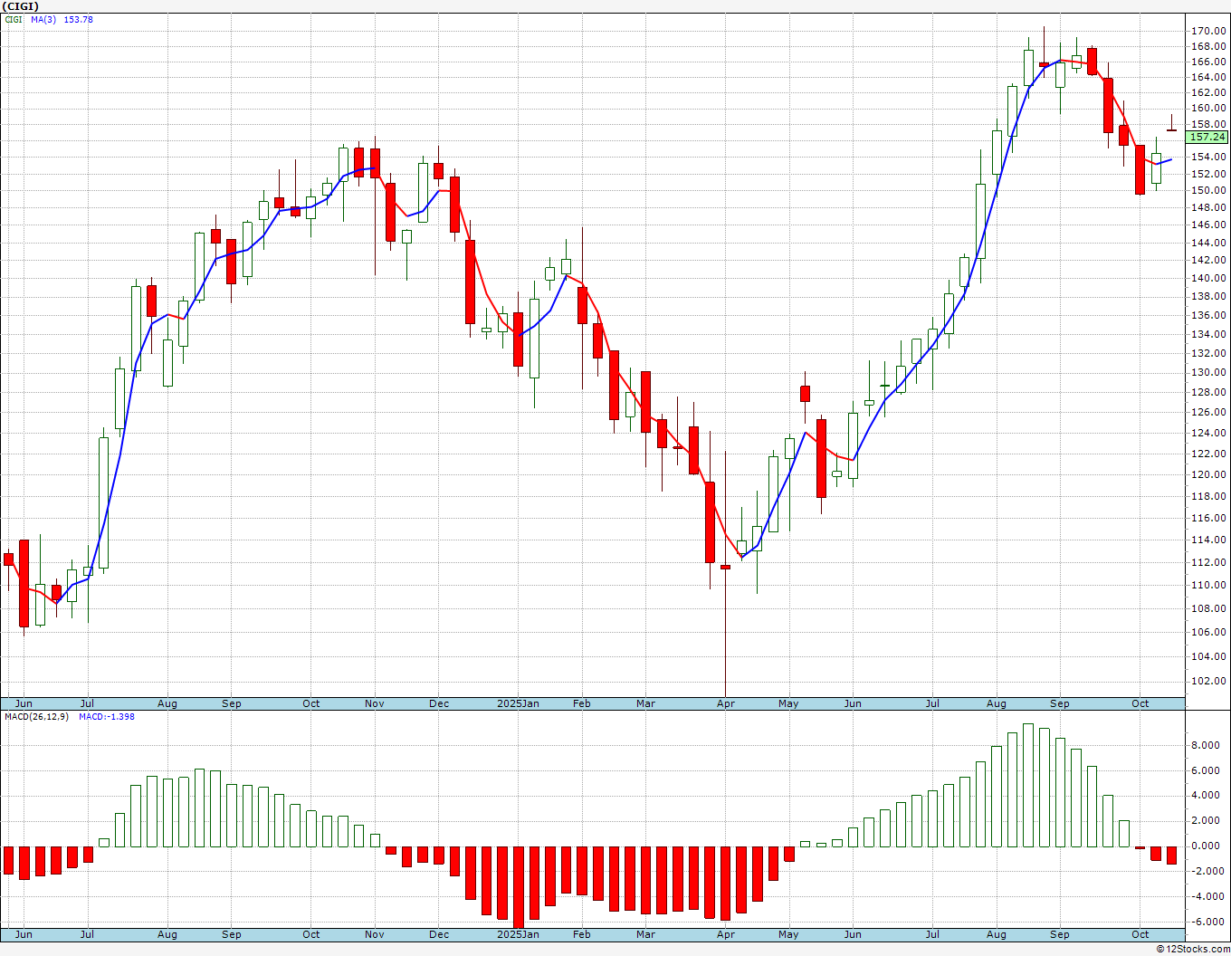Viewport: 1231px width, 956px height.
Task: Click the (CIGI) ticker title above the chart
Action: coord(19,5)
